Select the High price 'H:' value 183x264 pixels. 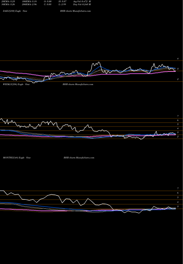pos(62,1)
